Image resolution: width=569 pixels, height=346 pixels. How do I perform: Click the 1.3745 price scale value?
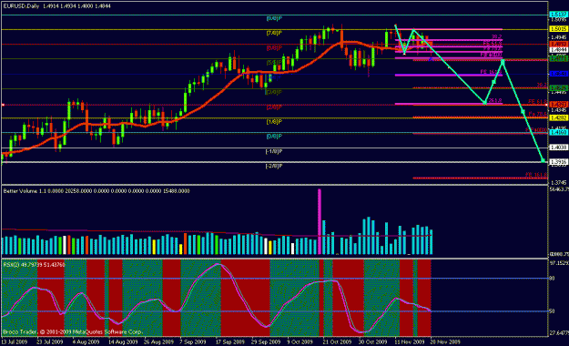point(559,183)
